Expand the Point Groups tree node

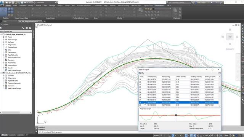pyautogui.click(x=3, y=40)
